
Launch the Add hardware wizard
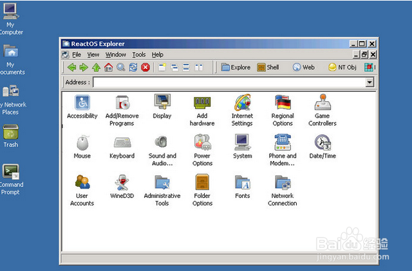202,110
